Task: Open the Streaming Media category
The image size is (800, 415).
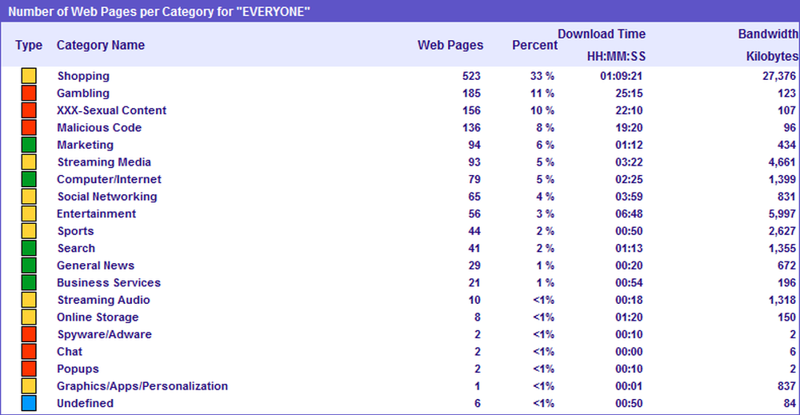Action: pos(104,162)
